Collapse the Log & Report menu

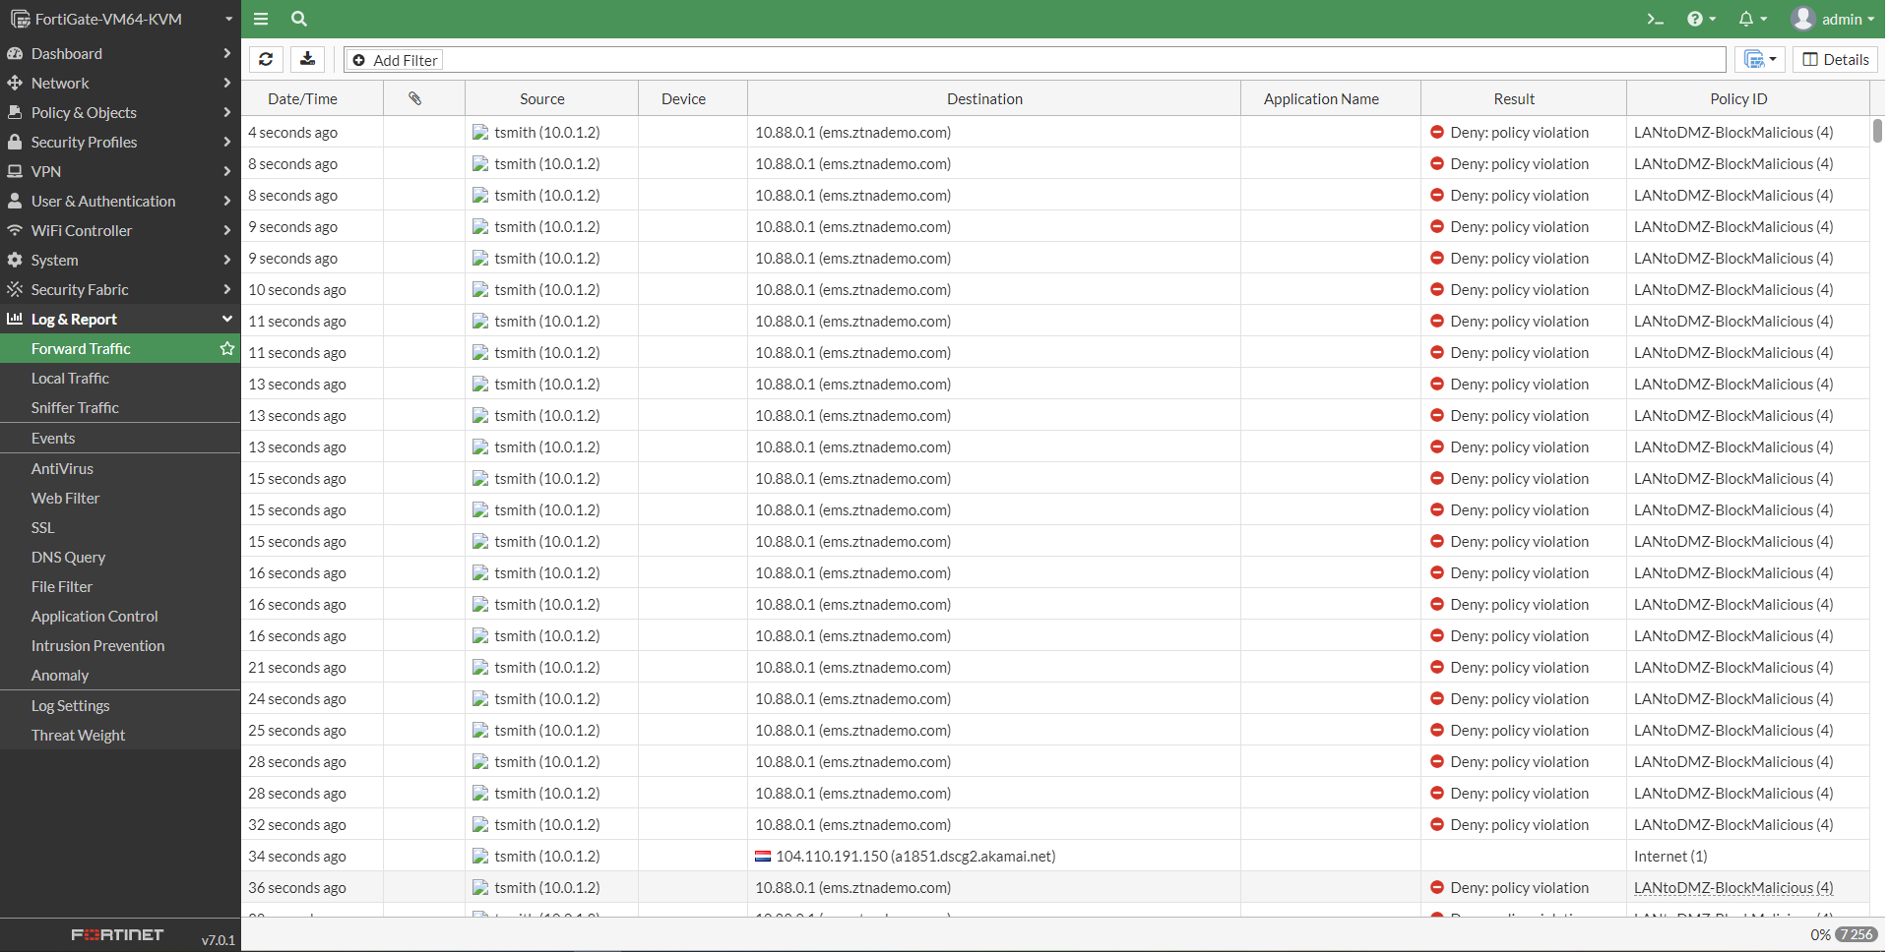tap(120, 319)
